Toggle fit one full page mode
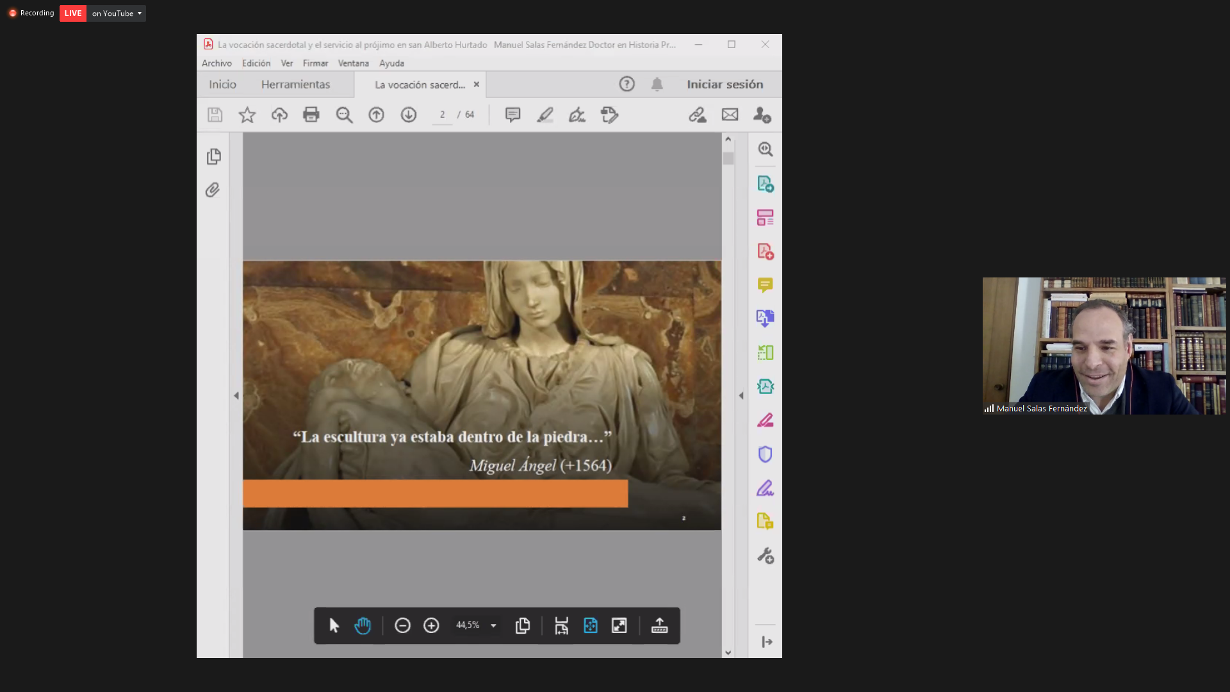Screen dimensions: 1230x692 pos(591,625)
